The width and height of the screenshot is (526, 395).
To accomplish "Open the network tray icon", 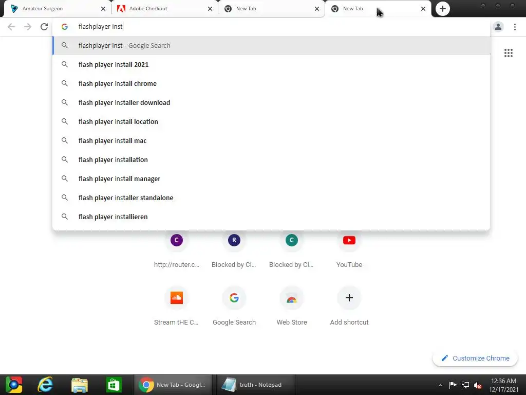I will click(x=465, y=385).
